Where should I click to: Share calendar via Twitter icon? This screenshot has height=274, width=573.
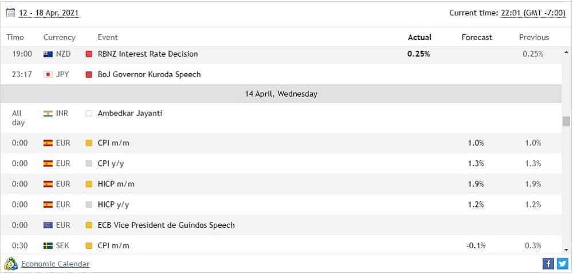[x=563, y=264]
